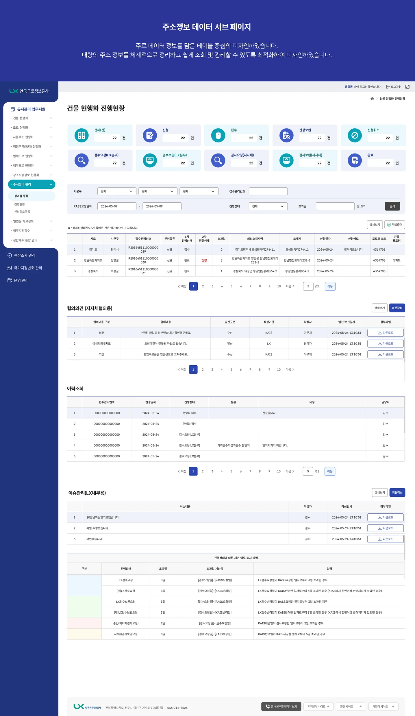This screenshot has width=415, height=716.
Task: Click the 전체(건) summary card icon
Action: pyautogui.click(x=81, y=135)
